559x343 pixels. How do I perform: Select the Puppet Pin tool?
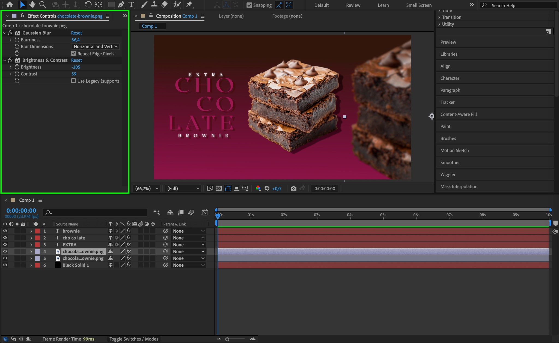(x=189, y=5)
